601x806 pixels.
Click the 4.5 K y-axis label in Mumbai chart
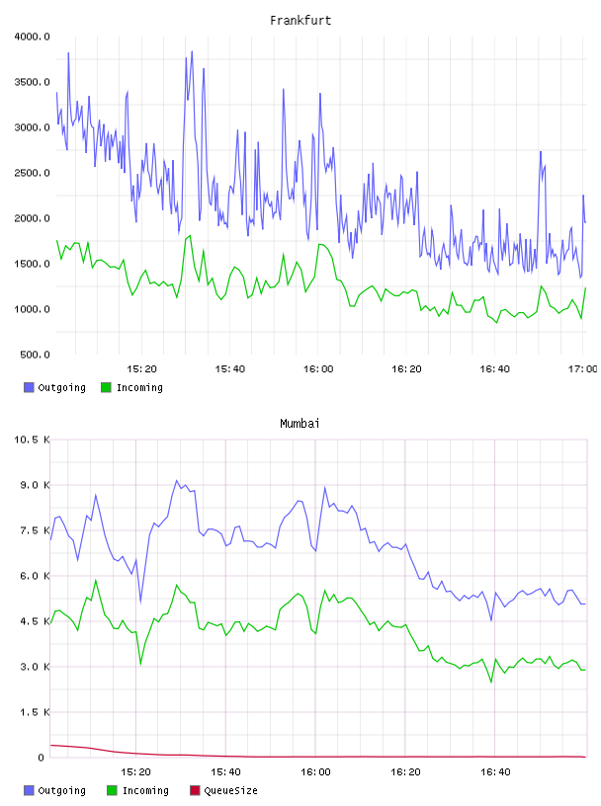(35, 621)
